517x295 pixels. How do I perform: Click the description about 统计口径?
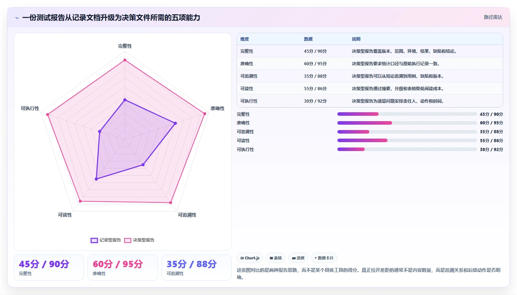(396, 64)
